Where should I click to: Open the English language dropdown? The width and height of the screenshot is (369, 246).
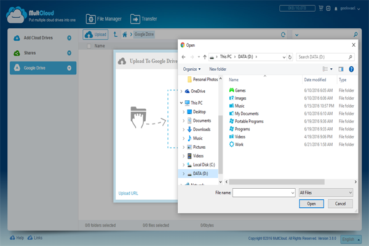[x=351, y=239]
